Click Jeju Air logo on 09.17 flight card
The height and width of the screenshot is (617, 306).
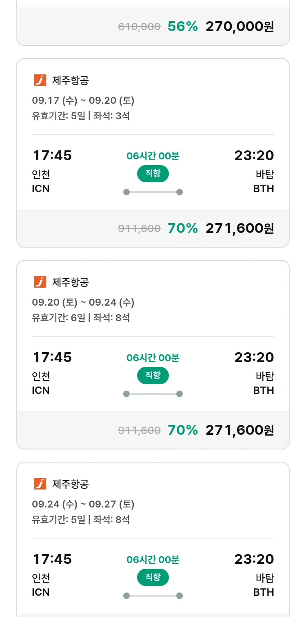click(40, 80)
